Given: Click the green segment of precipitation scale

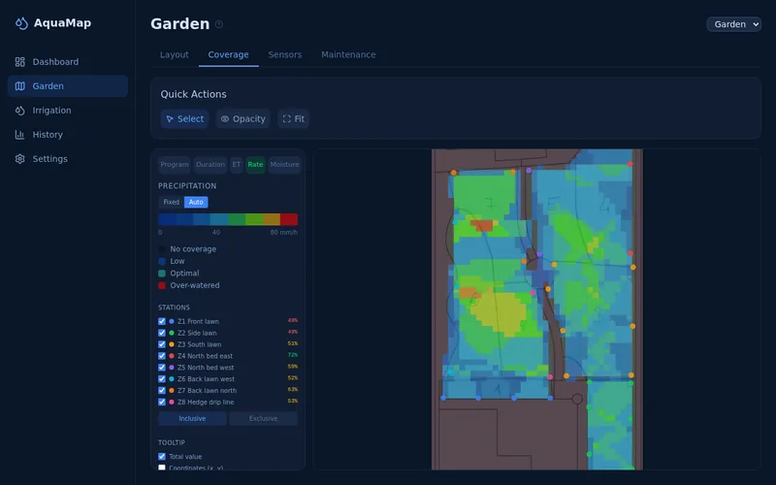Looking at the screenshot, I should coord(237,220).
